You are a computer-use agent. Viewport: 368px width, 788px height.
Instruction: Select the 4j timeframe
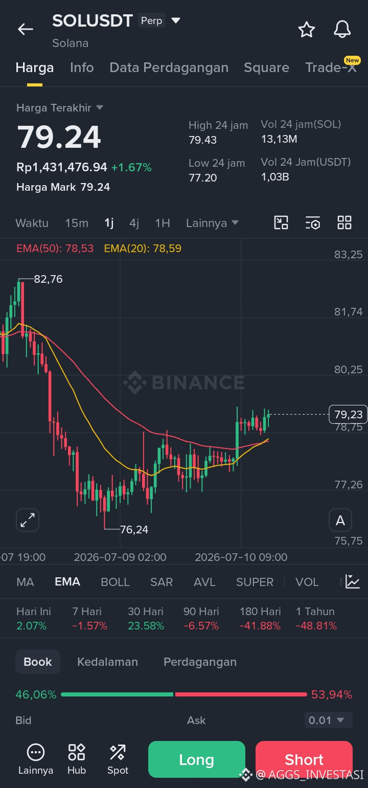tap(134, 223)
